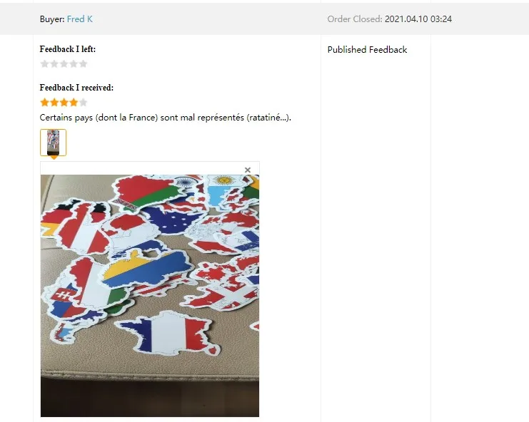Image resolution: width=529 pixels, height=422 pixels.
Task: Click the Australia flag sticker in photo
Action: 173,220
